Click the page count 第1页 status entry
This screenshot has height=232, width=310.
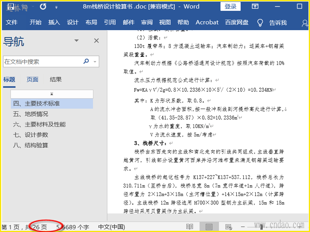pos(24,227)
